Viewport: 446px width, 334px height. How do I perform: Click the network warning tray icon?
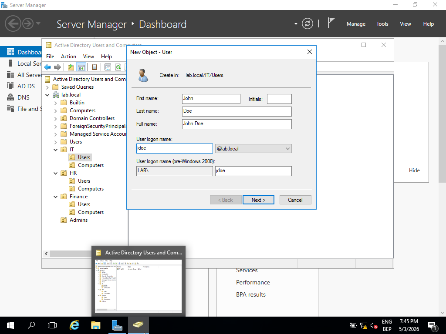coord(364,325)
